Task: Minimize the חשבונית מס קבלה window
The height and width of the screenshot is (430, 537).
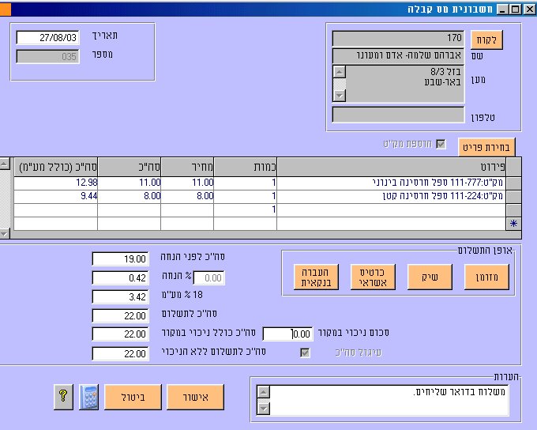Action: (502, 9)
